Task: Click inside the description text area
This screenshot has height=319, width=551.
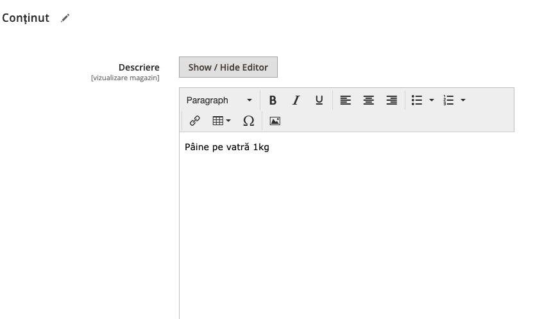Action: pos(347,225)
